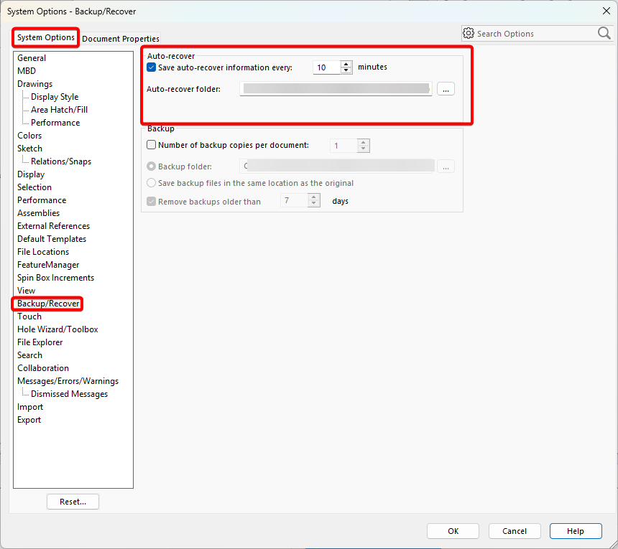This screenshot has width=618, height=549.
Task: Enable Number of backup copies per document
Action: (152, 145)
